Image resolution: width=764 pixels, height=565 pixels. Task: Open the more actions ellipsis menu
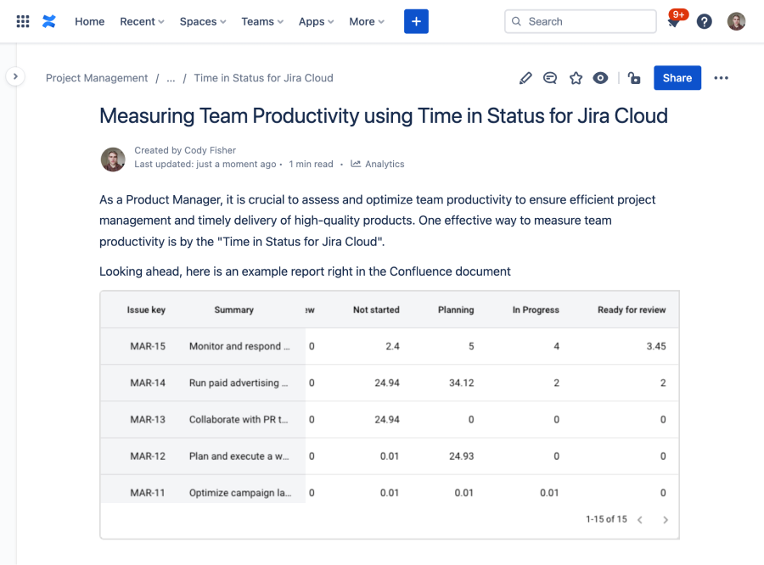(x=721, y=78)
